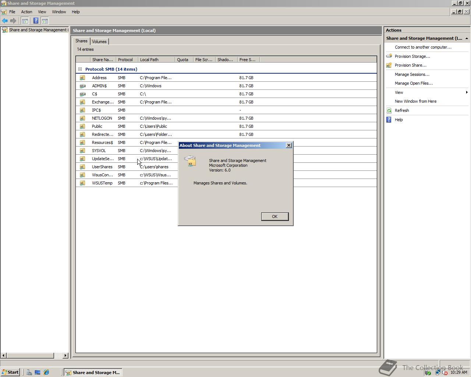The image size is (471, 377).
Task: Click the File Screening column header
Action: coord(204,59)
